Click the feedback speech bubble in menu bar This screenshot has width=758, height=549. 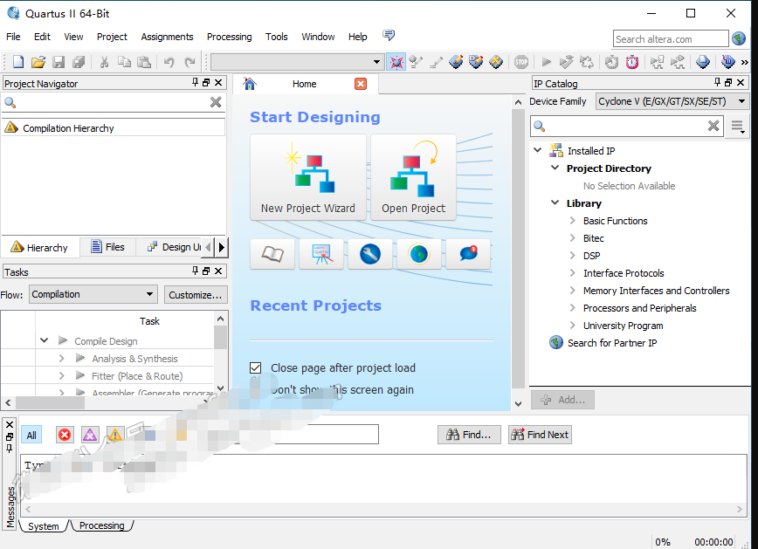coord(389,35)
